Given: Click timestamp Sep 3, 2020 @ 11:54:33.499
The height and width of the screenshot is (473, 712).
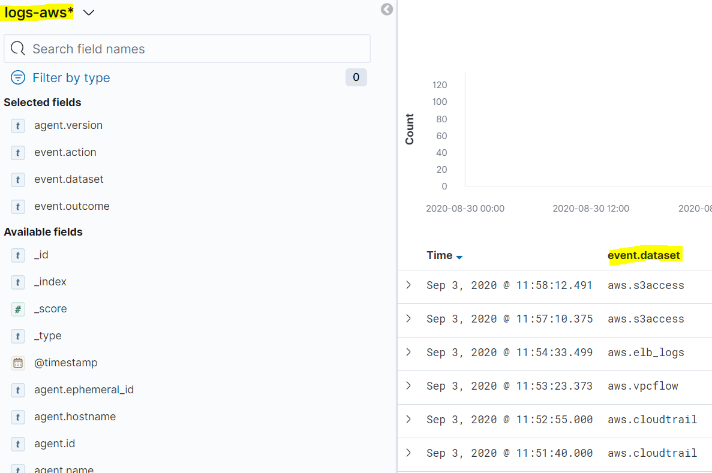Looking at the screenshot, I should [509, 353].
